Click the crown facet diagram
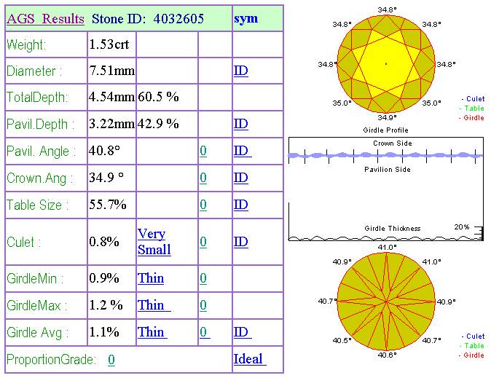 click(x=386, y=63)
